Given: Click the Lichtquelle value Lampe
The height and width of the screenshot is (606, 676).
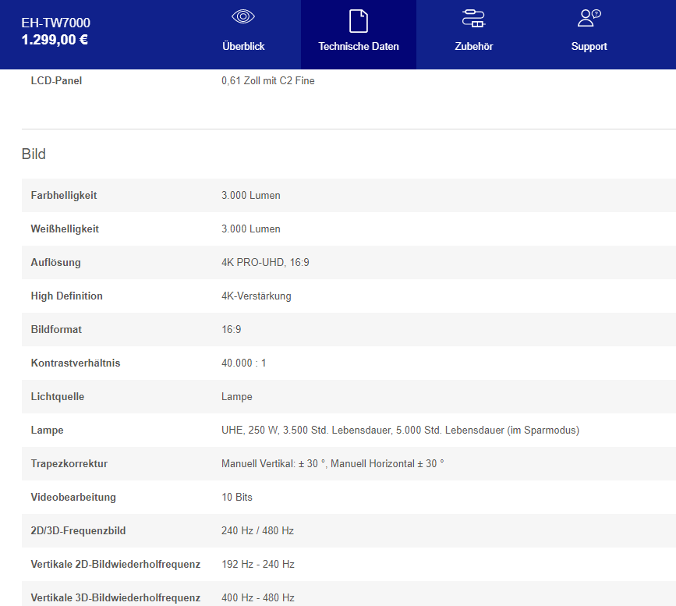Looking at the screenshot, I should (x=237, y=397).
